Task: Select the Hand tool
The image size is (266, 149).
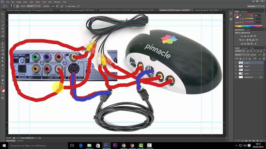Action: [x=2, y=80]
